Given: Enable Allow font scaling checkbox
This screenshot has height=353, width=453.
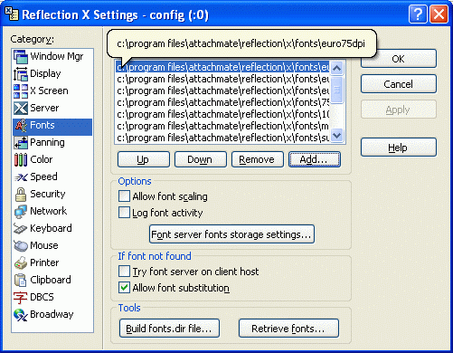Looking at the screenshot, I should (124, 196).
